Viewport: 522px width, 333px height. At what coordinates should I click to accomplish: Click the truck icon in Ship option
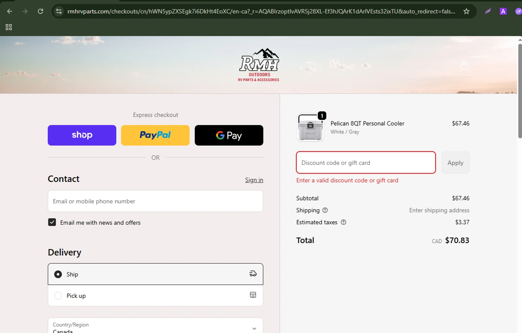[253, 274]
